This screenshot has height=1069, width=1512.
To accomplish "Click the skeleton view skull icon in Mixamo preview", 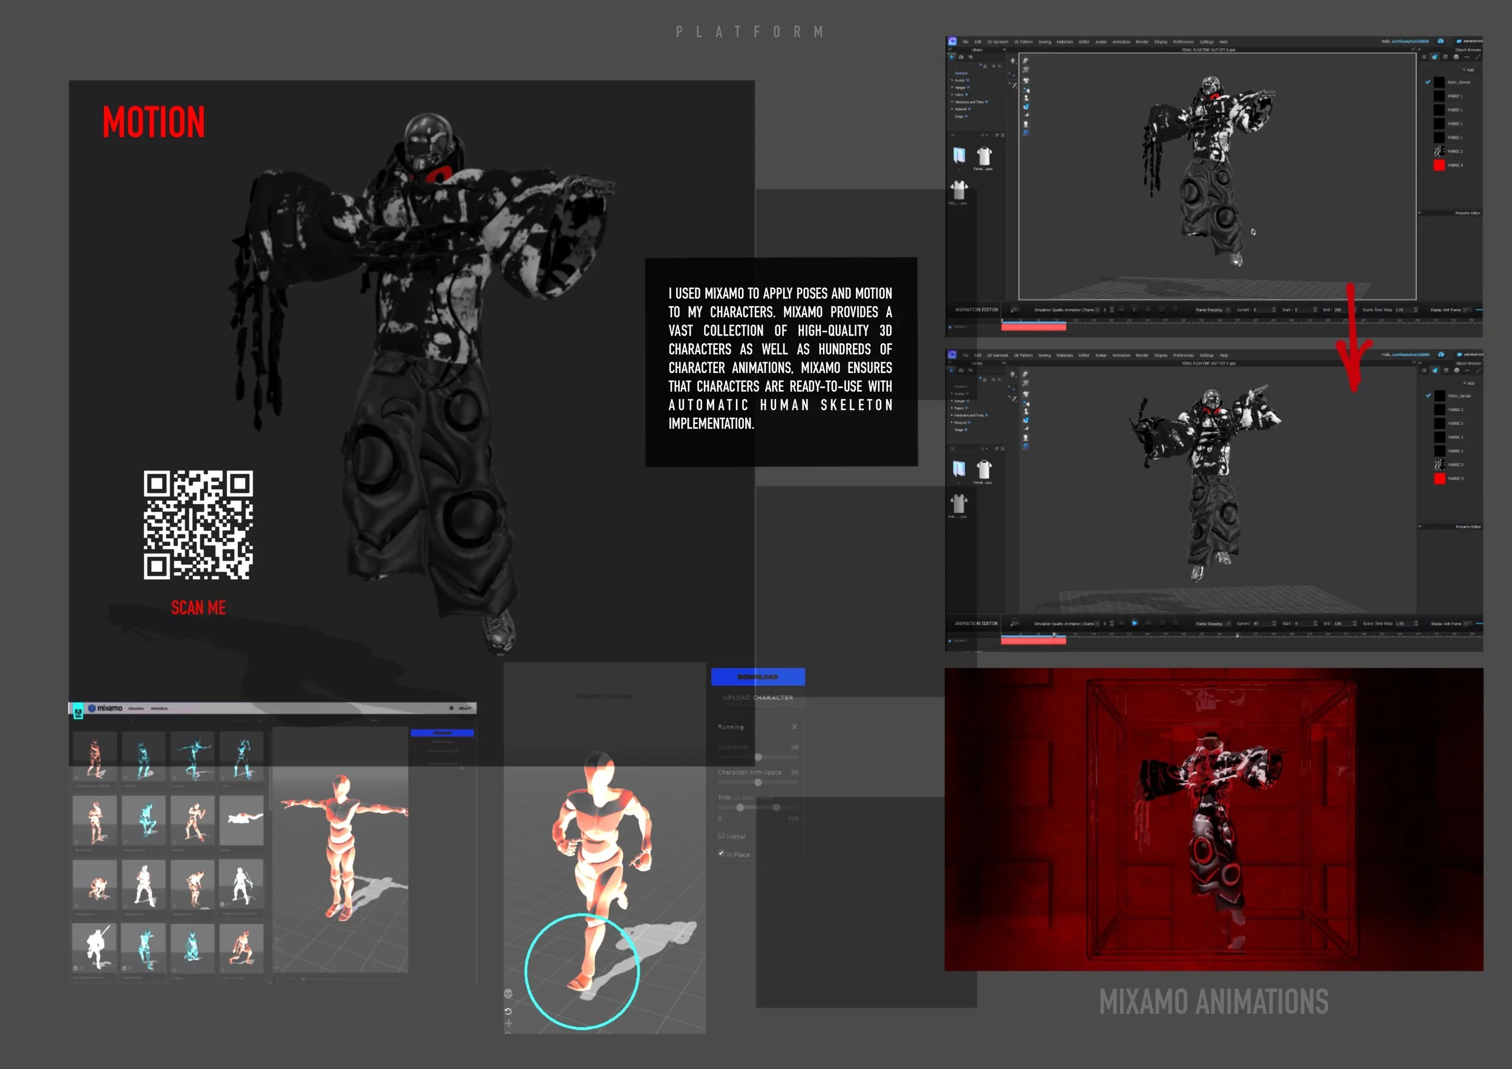I will [508, 994].
